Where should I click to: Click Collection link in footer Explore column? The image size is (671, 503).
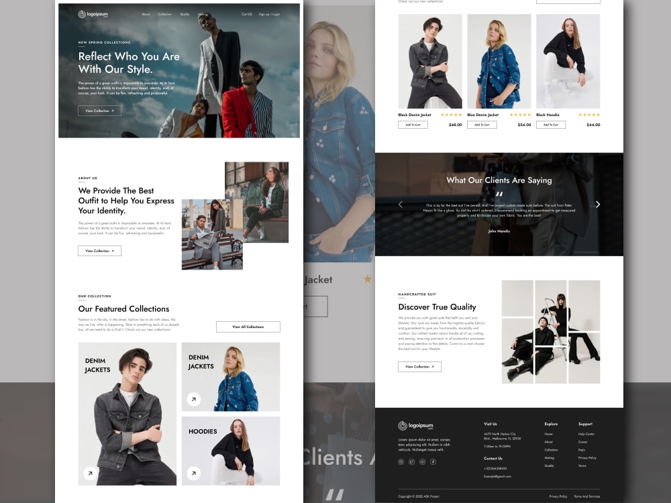click(551, 450)
